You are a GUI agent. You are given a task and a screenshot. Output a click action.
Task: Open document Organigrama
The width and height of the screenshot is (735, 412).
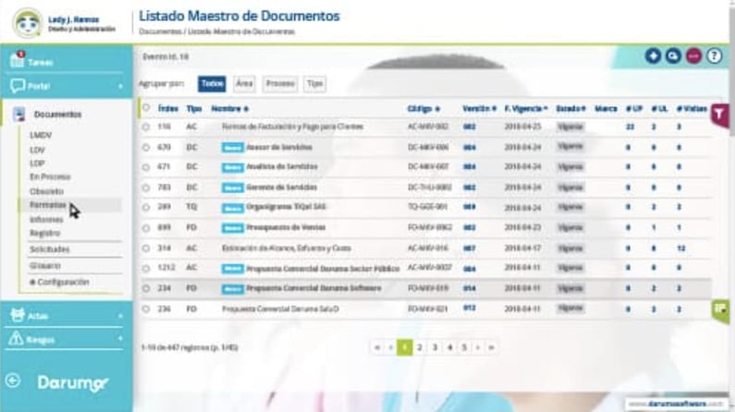coord(286,207)
